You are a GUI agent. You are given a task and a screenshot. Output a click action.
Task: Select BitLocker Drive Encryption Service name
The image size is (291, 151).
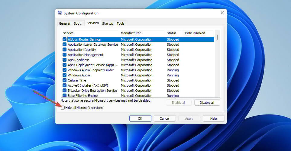coord(92,91)
